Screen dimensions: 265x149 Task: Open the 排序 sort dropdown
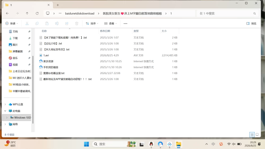[x=92, y=24]
